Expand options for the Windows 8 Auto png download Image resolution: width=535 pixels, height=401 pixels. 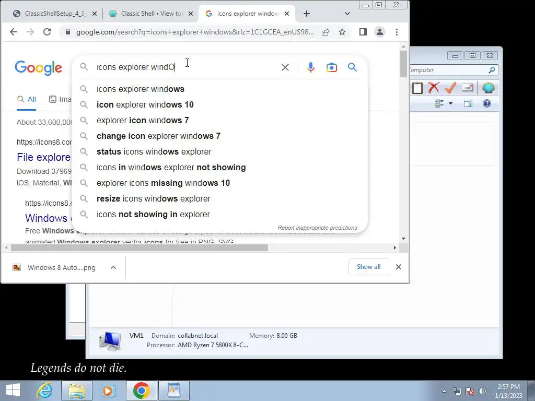pos(113,268)
